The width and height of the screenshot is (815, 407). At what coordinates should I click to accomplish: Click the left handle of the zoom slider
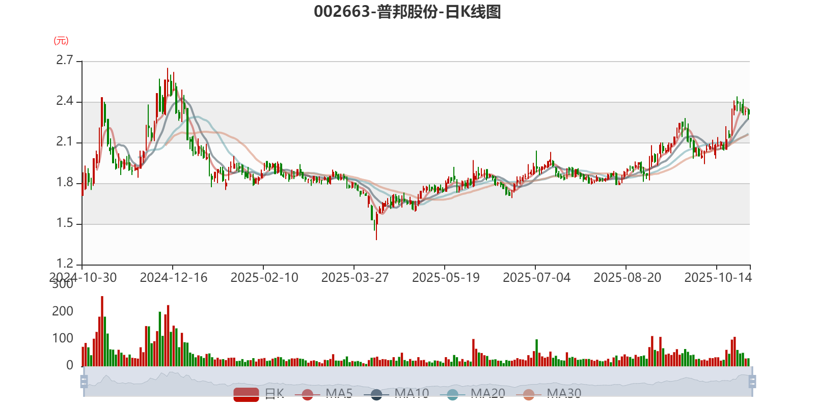click(84, 381)
